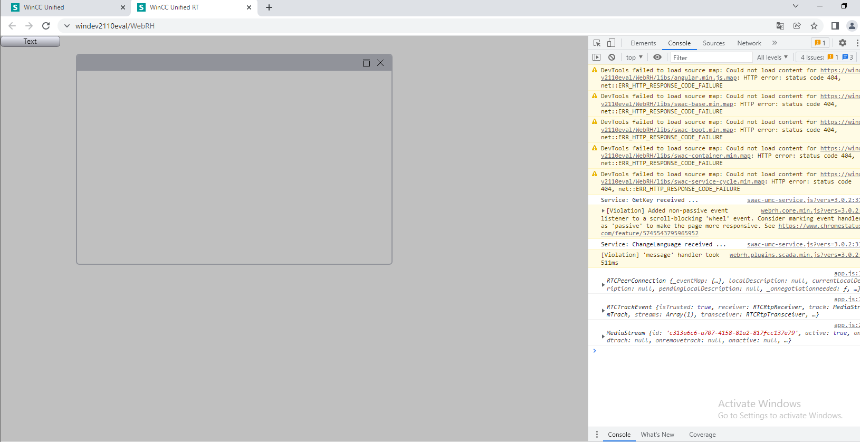Bookmark this page with the star icon
This screenshot has width=860, height=442.
(x=814, y=26)
